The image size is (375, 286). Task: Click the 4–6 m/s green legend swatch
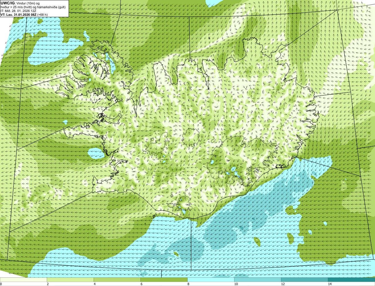[x=117, y=280]
